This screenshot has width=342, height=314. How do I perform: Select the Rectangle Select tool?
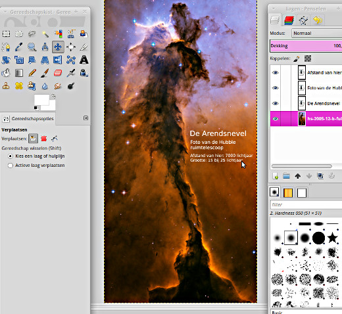click(x=6, y=34)
